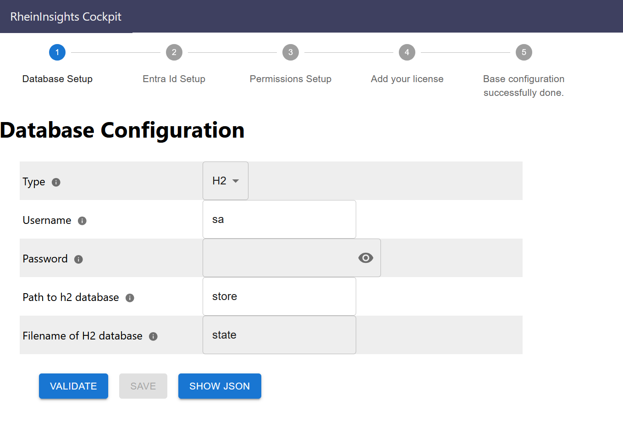The height and width of the screenshot is (423, 623).
Task: Open the H2 database type dropdown
Action: [226, 181]
